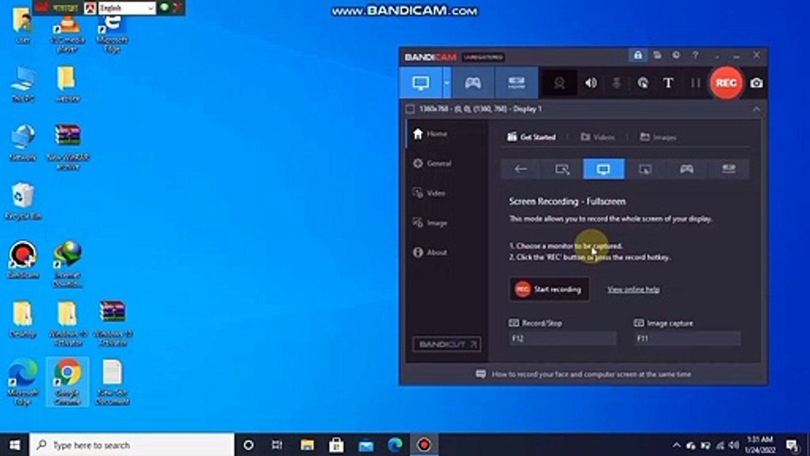
Task: Open Bandicam help question mark icon
Action: (695, 56)
